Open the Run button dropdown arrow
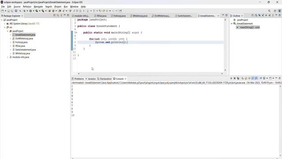282x159 pixels. pos(33,11)
